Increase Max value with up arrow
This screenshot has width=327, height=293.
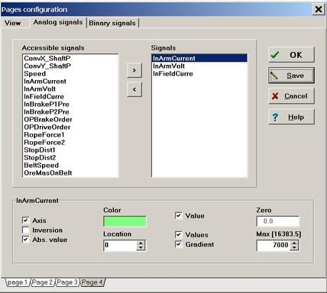[294, 243]
